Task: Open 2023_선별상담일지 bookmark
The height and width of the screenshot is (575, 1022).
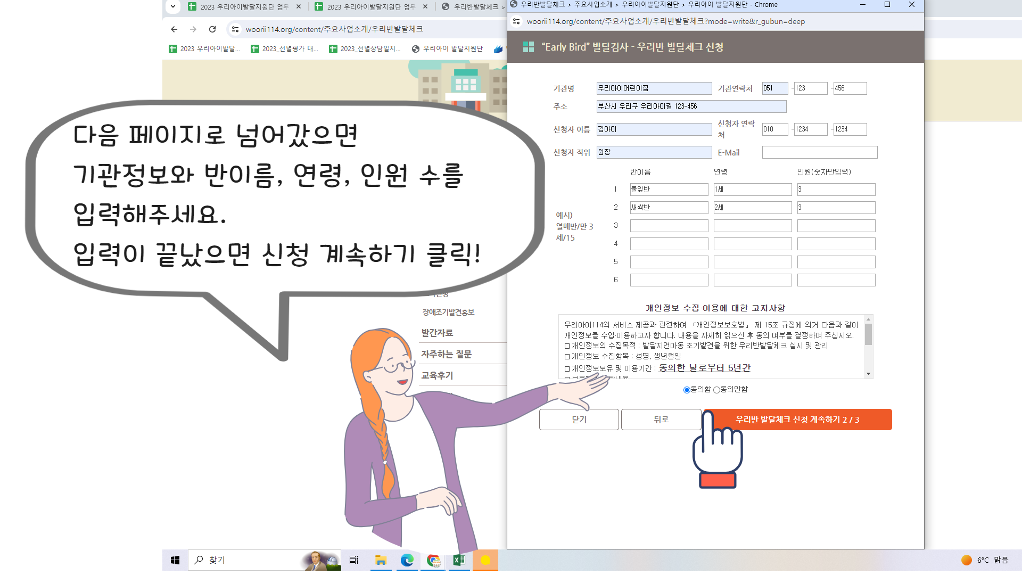Action: tap(365, 49)
